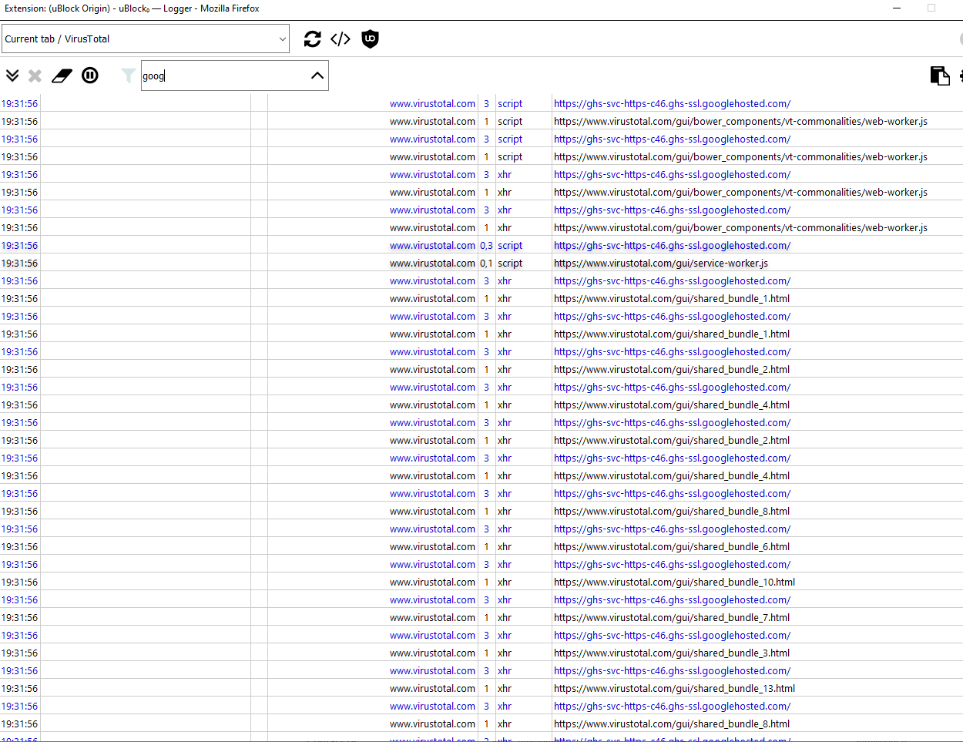This screenshot has width=963, height=742.
Task: Open the 'Current tab / VirusTotal' dropdown
Action: point(146,39)
